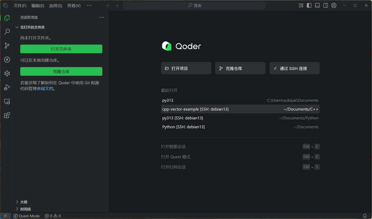Toggle the bottom panel visibility
This screenshot has width=372, height=219.
[x=317, y=5]
